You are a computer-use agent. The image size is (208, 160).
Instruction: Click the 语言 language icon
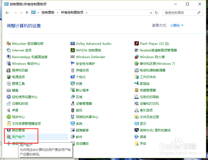tap(137, 137)
